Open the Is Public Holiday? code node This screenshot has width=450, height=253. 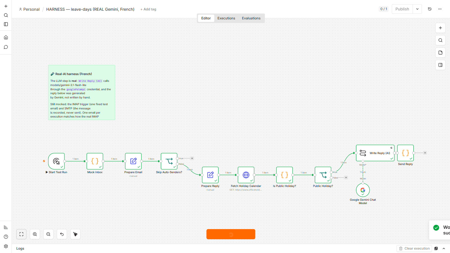[285, 175]
